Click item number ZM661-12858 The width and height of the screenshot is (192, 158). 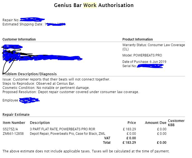(x=13, y=133)
